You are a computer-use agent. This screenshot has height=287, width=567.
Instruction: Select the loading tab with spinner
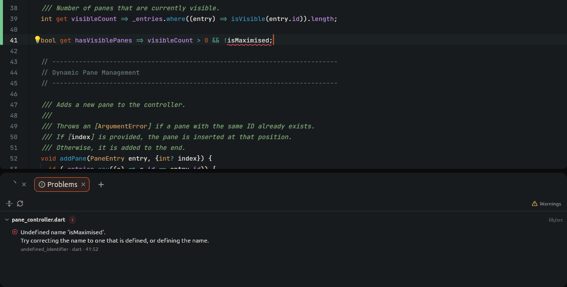tap(14, 184)
